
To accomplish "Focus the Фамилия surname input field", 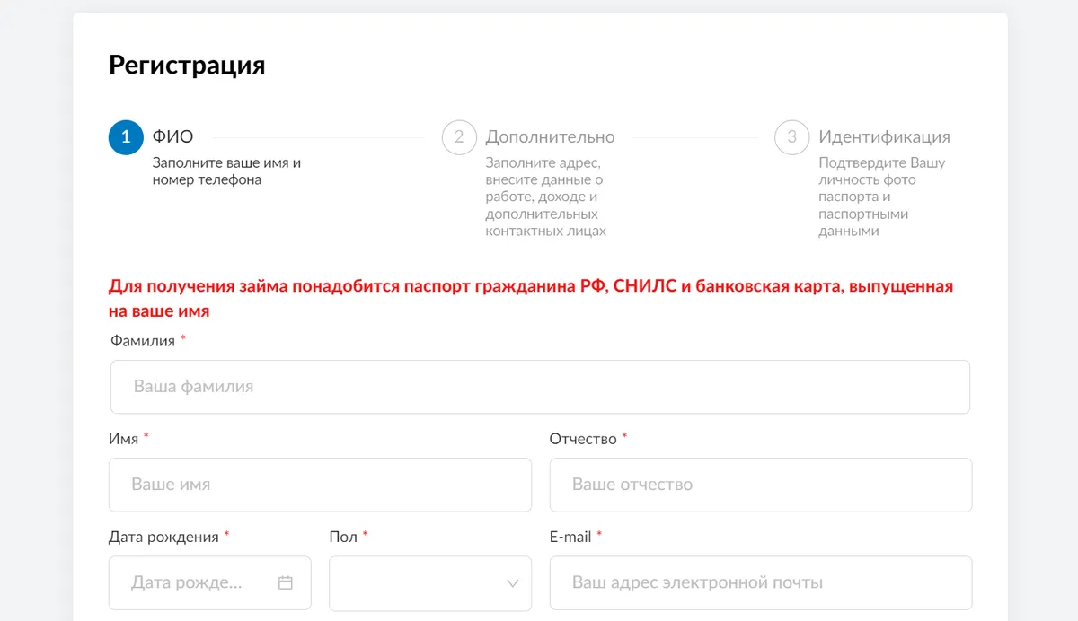I will (x=540, y=387).
